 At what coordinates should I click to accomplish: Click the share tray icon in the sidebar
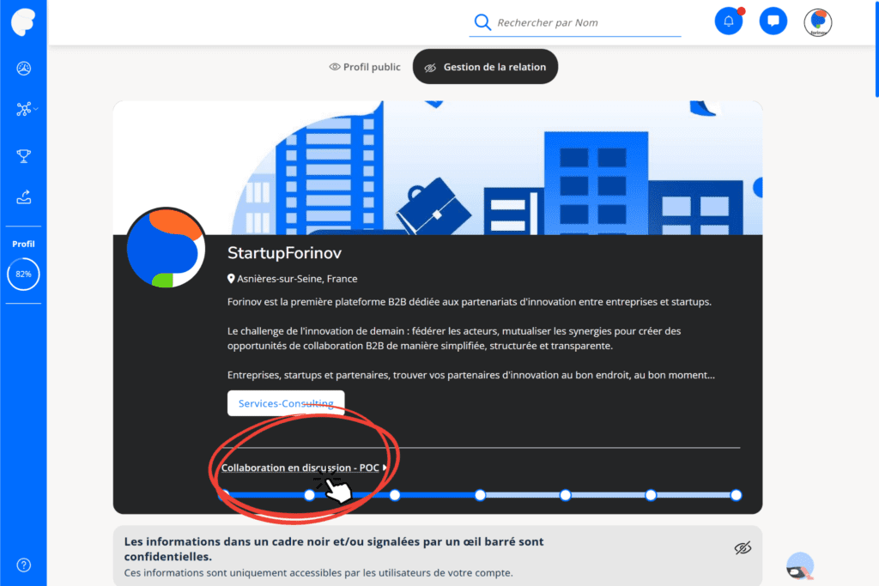tap(23, 197)
